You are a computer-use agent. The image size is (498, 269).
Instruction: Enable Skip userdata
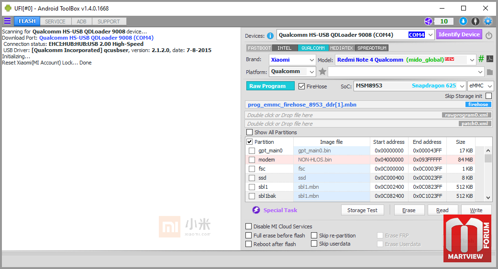(314, 244)
